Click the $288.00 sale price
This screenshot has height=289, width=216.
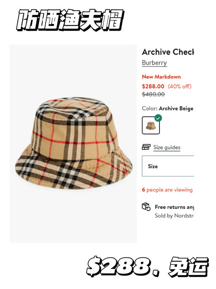pyautogui.click(x=153, y=86)
